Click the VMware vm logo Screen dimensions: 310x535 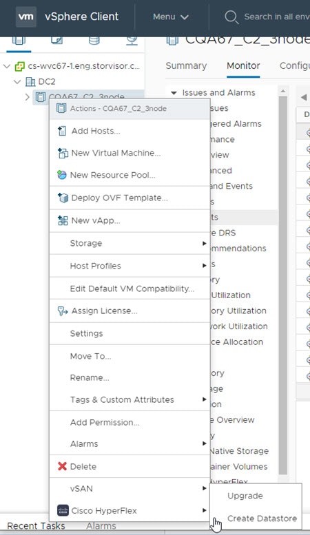click(26, 17)
